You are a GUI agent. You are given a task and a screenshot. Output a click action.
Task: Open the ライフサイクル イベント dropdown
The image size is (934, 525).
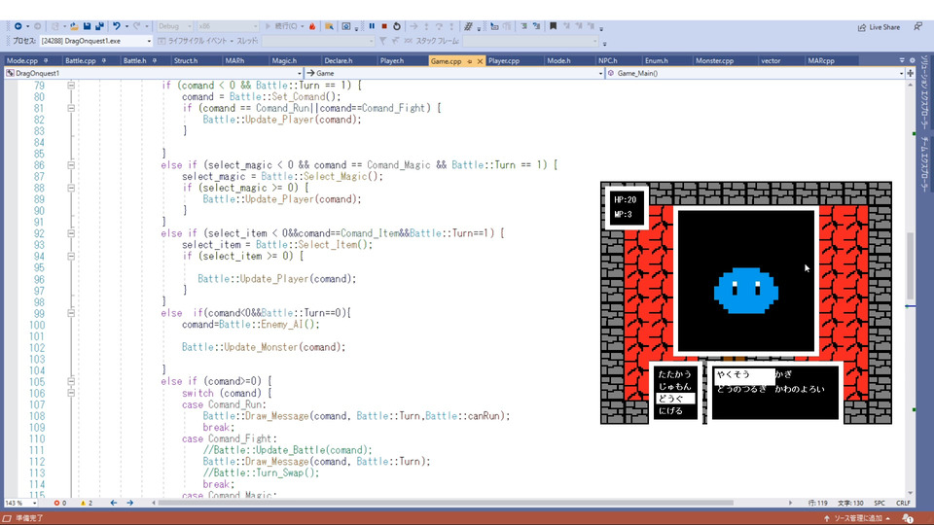click(x=195, y=41)
